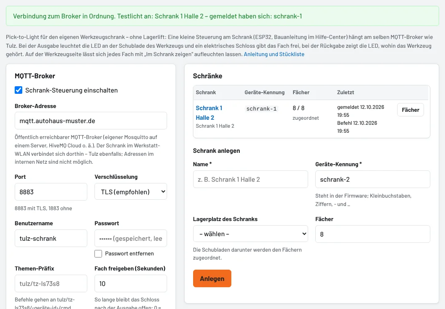The width and height of the screenshot is (445, 309).
Task: Click the Fächer count field showing 8
Action: [x=373, y=234]
